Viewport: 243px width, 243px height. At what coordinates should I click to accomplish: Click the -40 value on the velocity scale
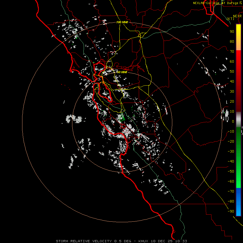(x=231, y=161)
